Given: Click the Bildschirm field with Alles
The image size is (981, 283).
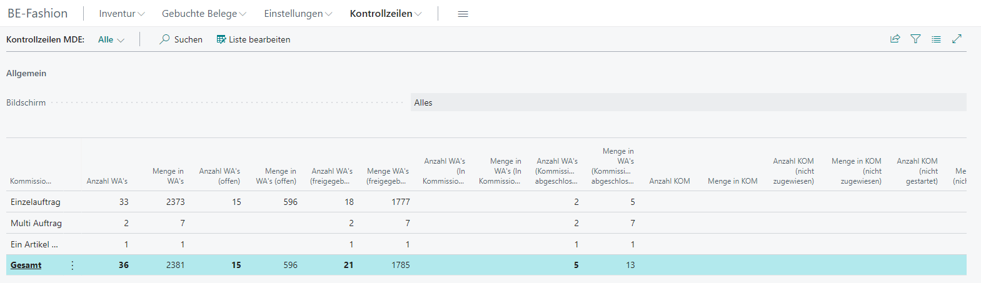Looking at the screenshot, I should coord(688,102).
